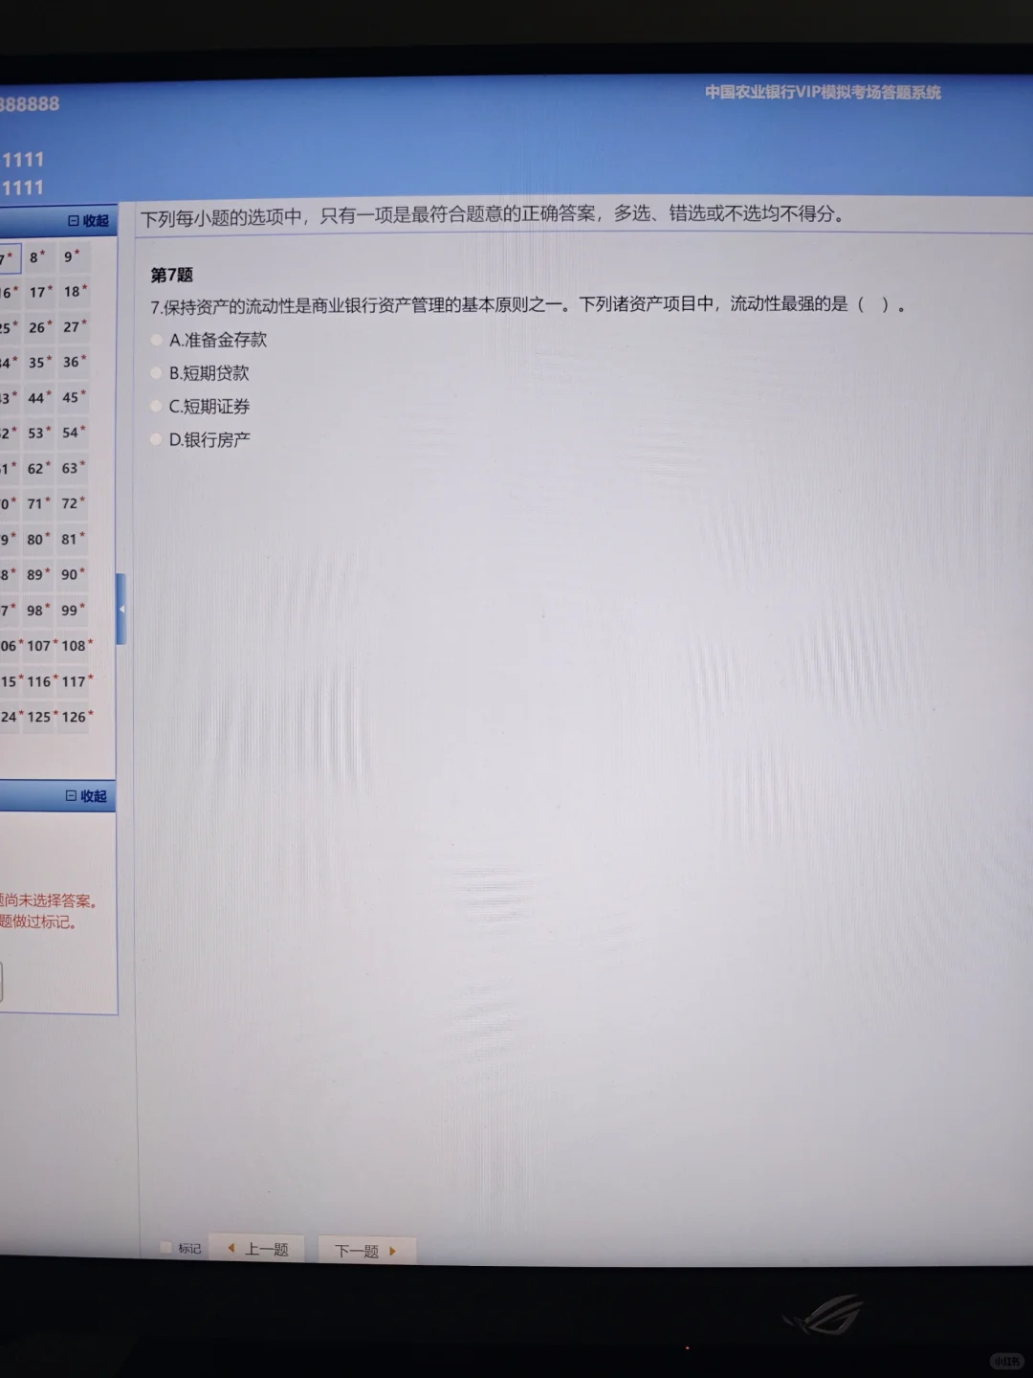Select option C 短期证券
1033x1378 pixels.
coord(156,405)
